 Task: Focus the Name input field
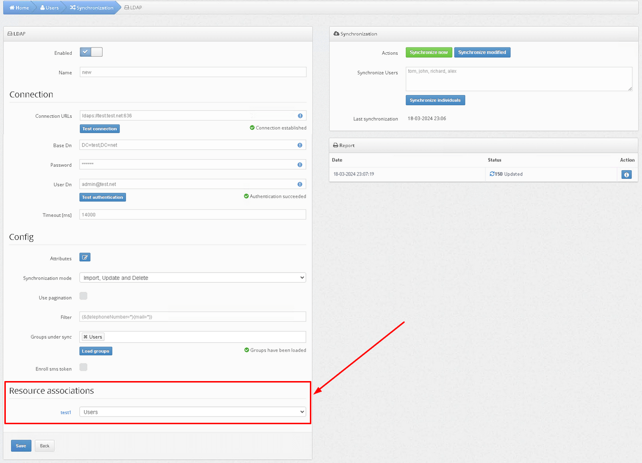(193, 72)
